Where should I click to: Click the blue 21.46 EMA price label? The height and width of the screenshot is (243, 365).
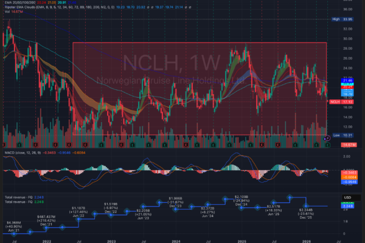(347, 80)
